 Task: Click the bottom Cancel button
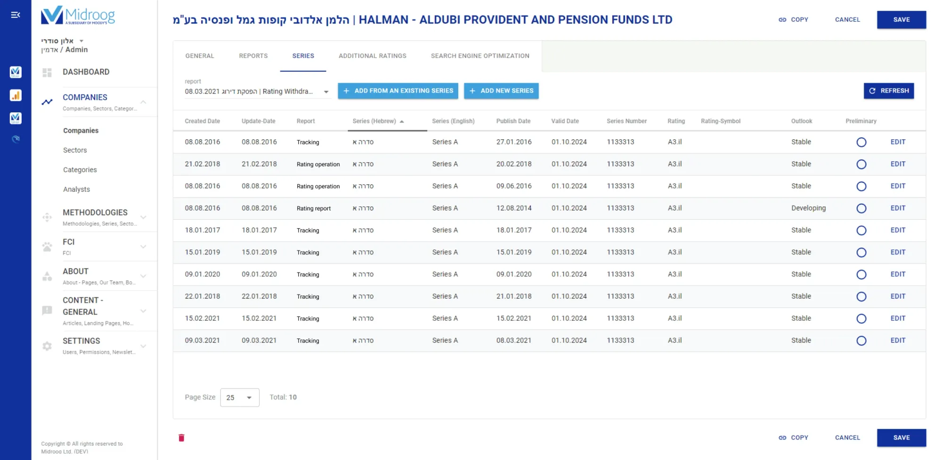pos(847,438)
